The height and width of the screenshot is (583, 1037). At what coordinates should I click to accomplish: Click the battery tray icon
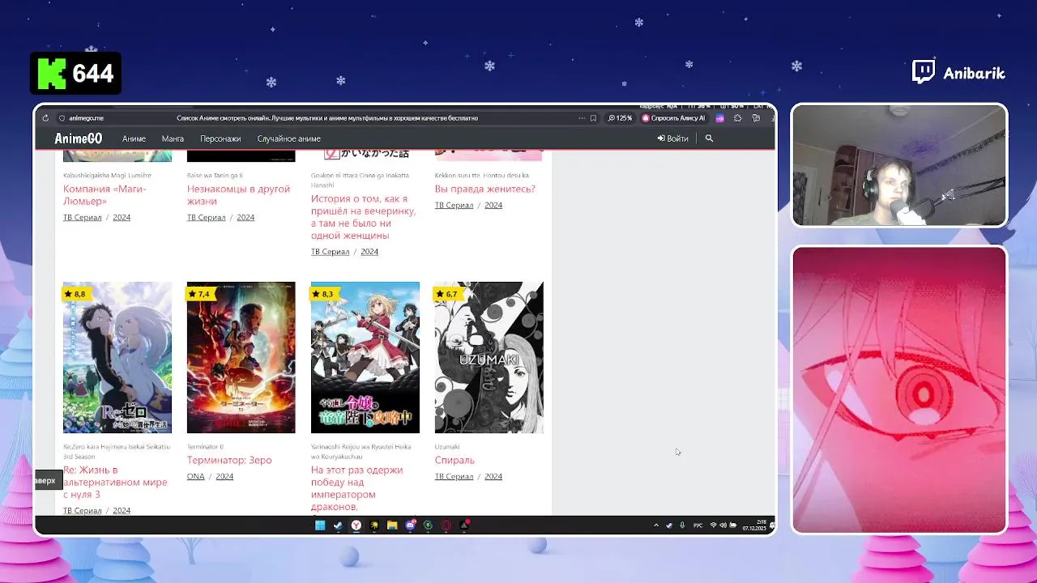pyautogui.click(x=732, y=526)
